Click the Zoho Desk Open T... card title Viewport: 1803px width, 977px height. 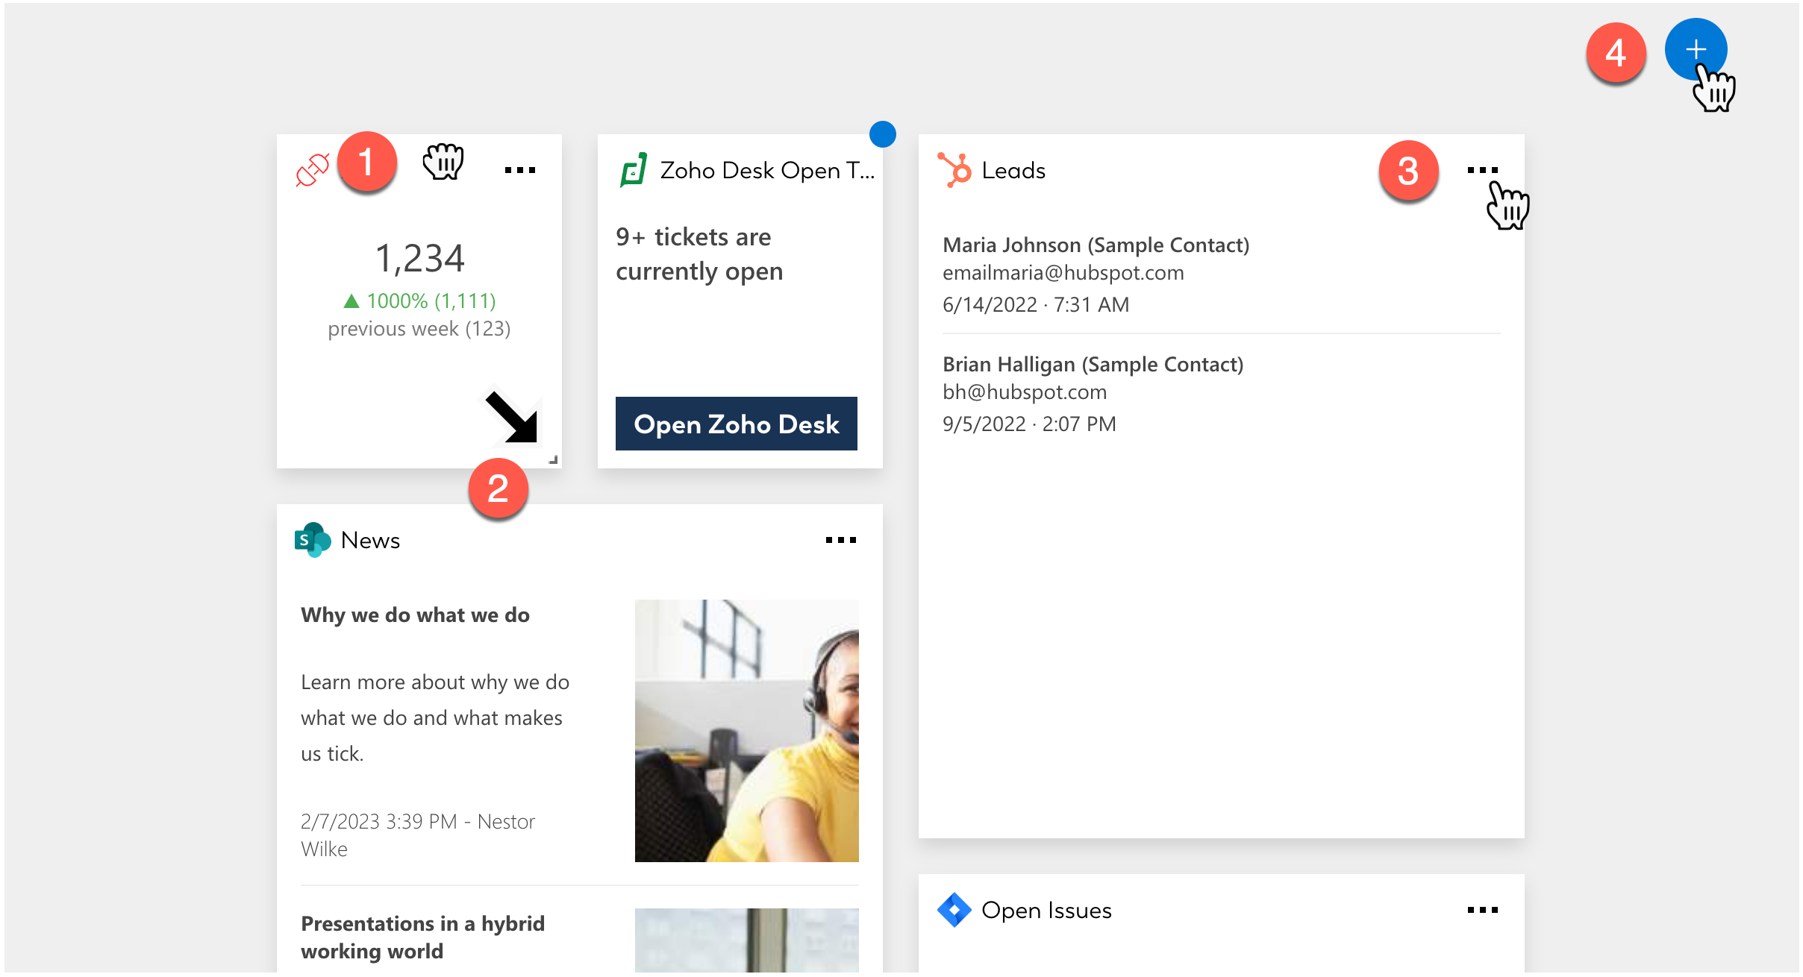766,171
